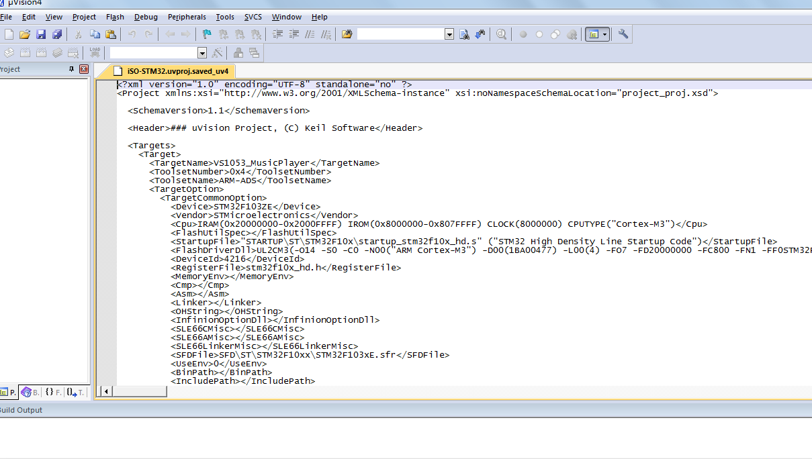Open the window layout button dropdown arrow
This screenshot has height=459, width=812.
pyautogui.click(x=604, y=34)
